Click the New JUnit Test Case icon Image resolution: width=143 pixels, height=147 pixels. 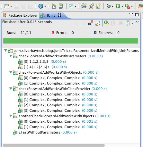[x=91, y=6]
